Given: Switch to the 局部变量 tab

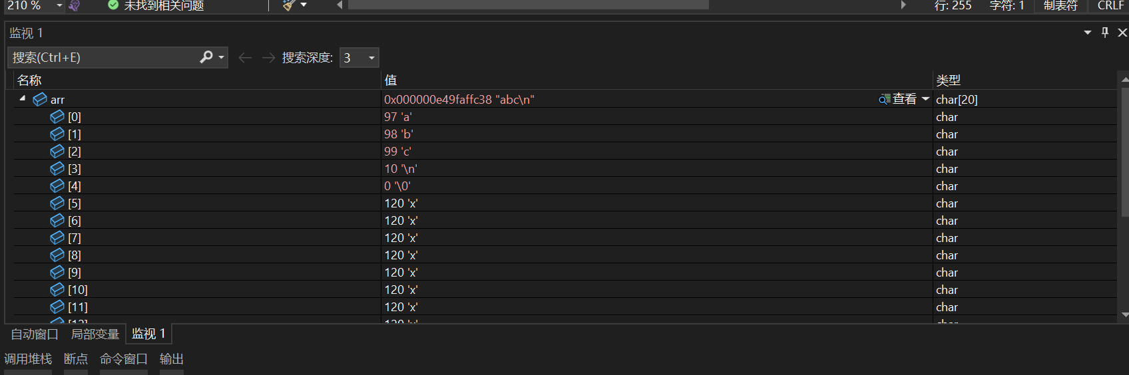Looking at the screenshot, I should [x=95, y=334].
